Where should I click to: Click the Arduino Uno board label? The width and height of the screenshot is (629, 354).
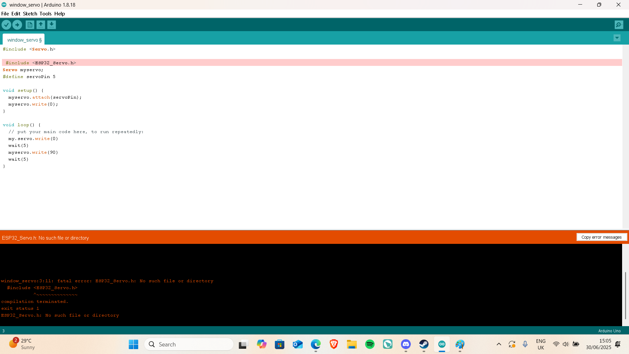[609, 331]
